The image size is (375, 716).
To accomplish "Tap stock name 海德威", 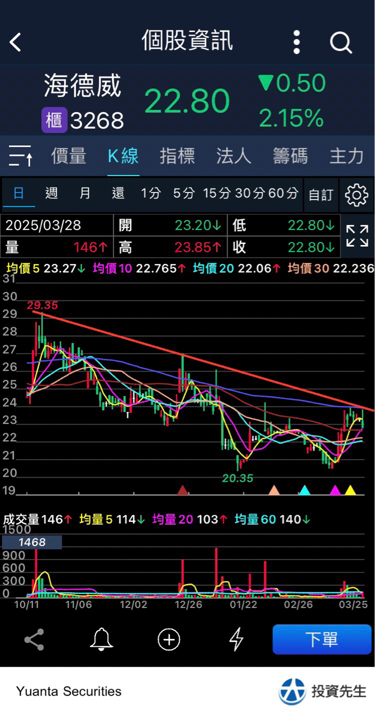I will (83, 86).
